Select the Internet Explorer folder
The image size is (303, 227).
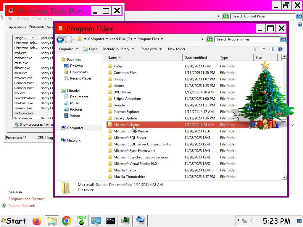[126, 111]
